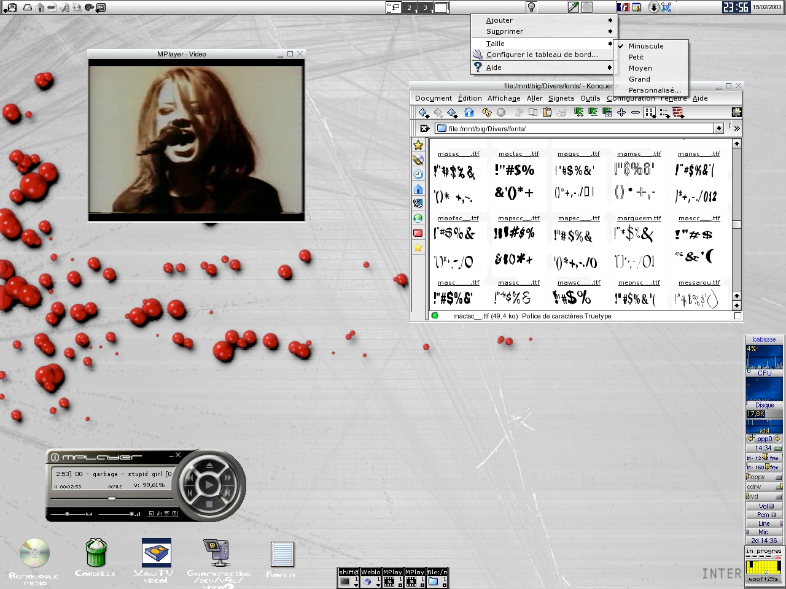
Task: Click Configurer le tableau de bord entry
Action: 542,55
